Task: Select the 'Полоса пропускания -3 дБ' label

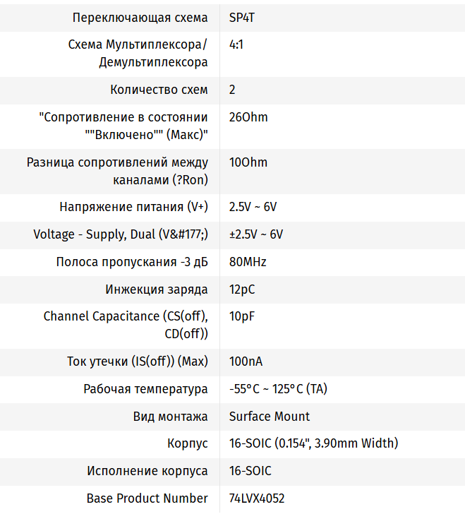Action: (132, 262)
